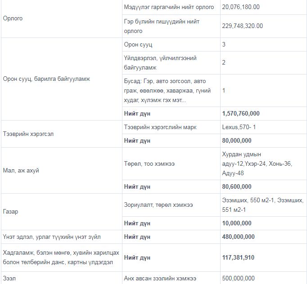Click "Мэдүүлэг гаргагчийн нийт орлого" label
The image size is (307, 284).
coord(169,7)
